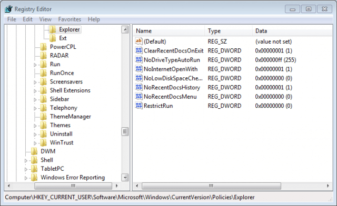The width and height of the screenshot is (337, 206).
Task: Click the ThemeManager folder icon
Action: [x=43, y=117]
